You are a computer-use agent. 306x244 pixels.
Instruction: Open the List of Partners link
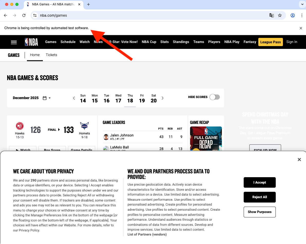coord(147,234)
